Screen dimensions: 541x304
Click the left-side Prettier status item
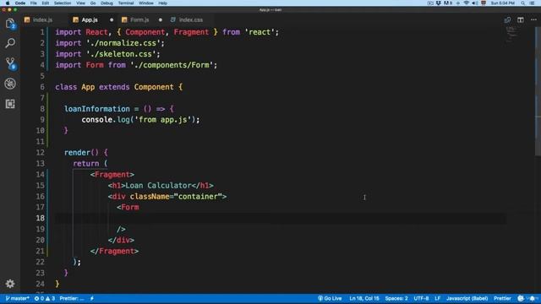72,298
